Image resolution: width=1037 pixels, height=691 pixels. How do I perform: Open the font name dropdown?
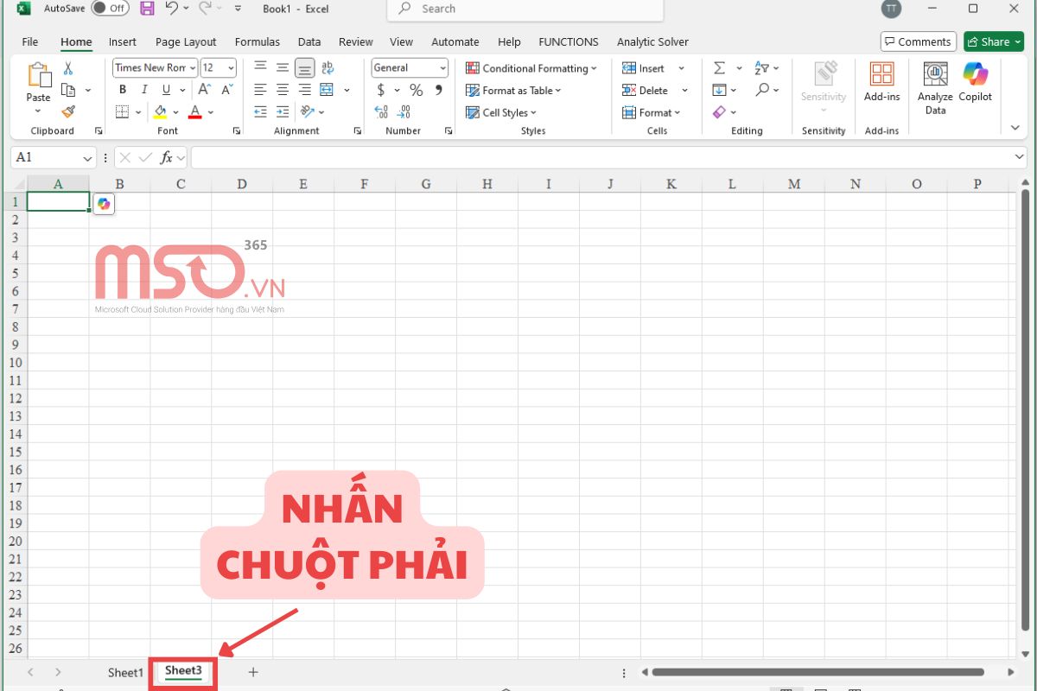tap(192, 68)
